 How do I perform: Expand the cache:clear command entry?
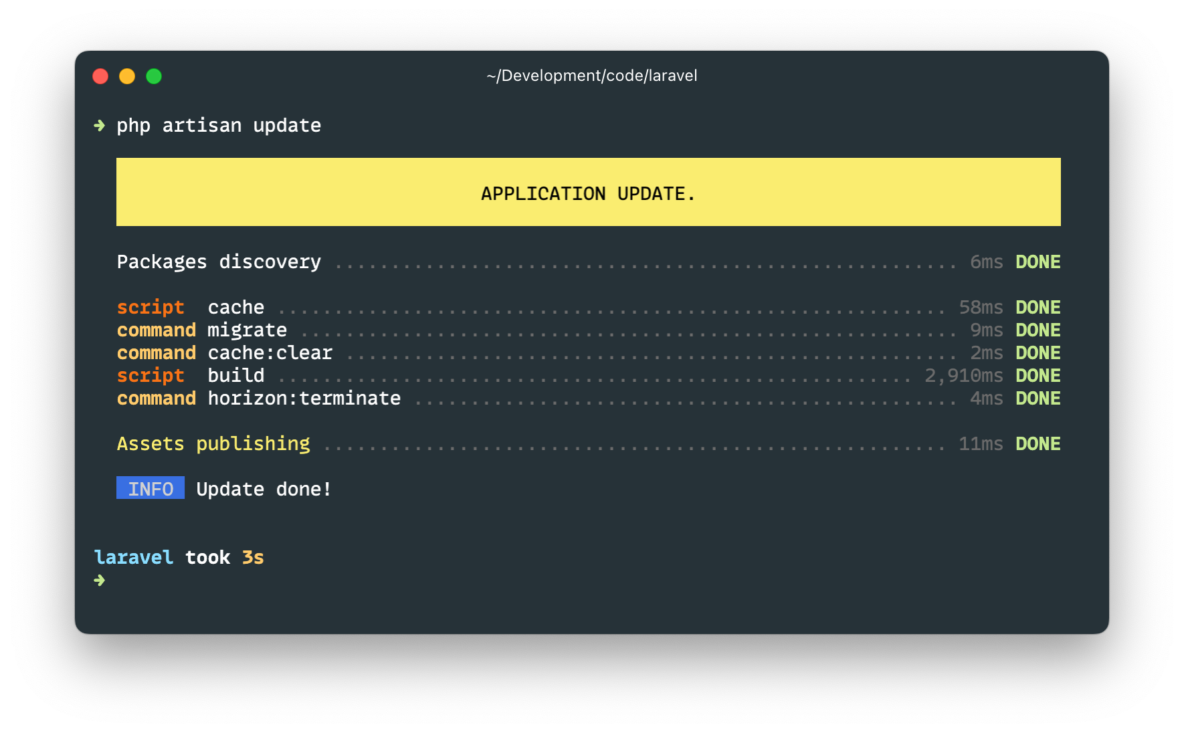coord(270,352)
